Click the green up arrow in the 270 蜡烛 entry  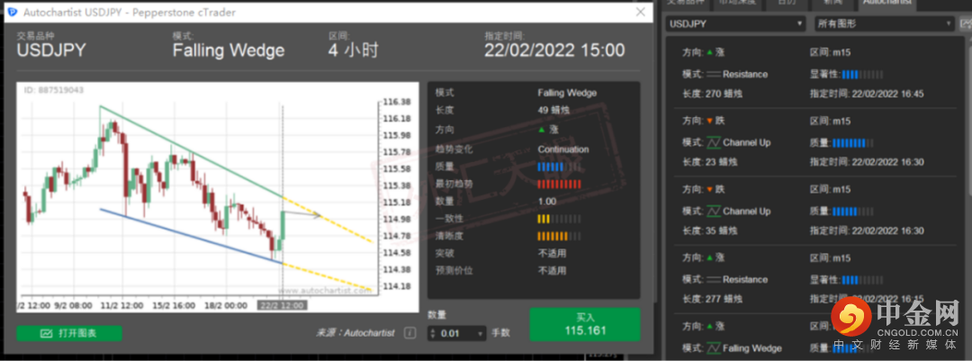coord(709,53)
